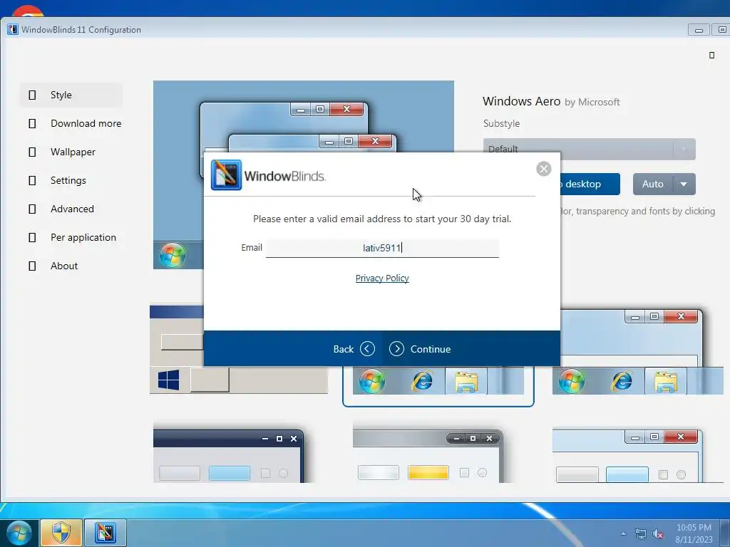Viewport: 730px width, 547px height.
Task: Select the bottom-row style with red close button
Action: pyautogui.click(x=627, y=455)
